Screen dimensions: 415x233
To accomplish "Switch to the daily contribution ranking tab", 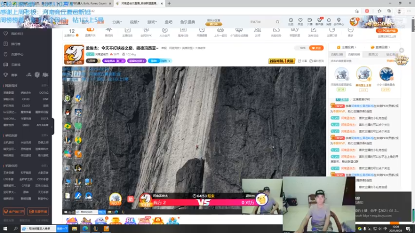I will 337,54.
